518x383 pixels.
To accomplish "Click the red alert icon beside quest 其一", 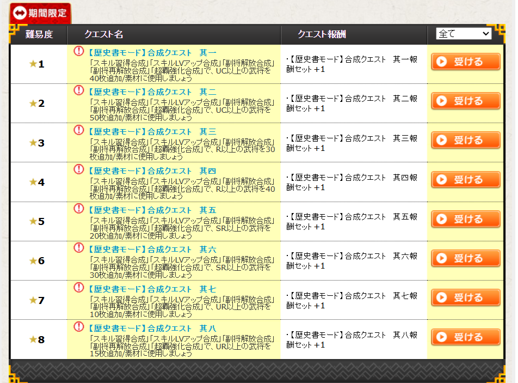I will [x=79, y=52].
